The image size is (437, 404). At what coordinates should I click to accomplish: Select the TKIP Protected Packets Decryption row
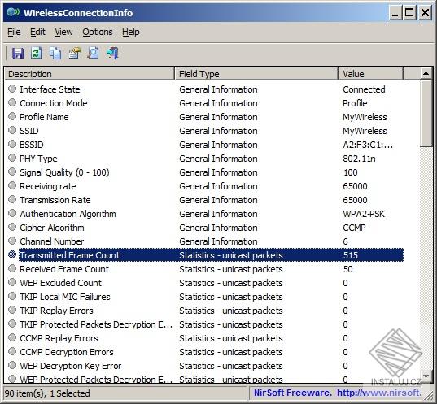point(205,324)
